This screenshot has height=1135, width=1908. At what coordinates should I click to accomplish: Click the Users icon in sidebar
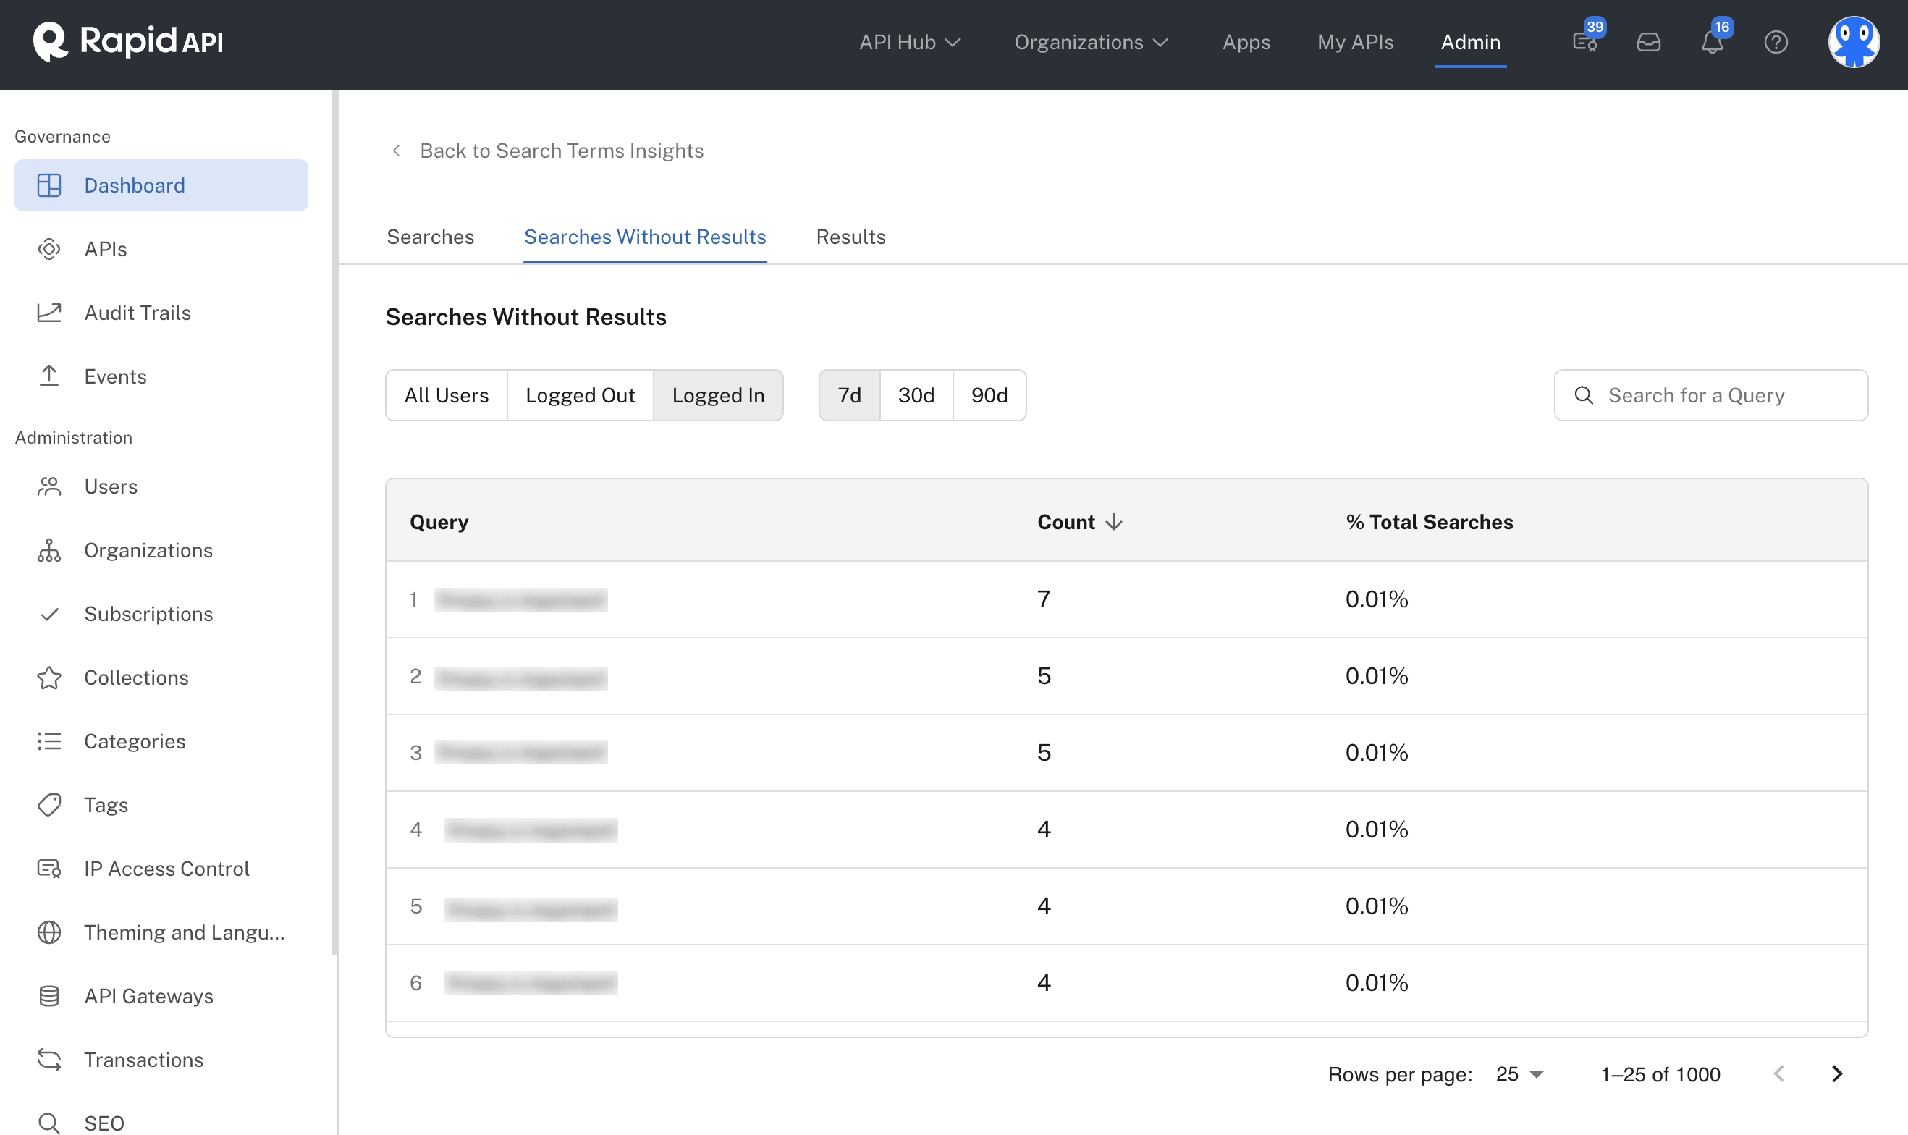point(48,485)
